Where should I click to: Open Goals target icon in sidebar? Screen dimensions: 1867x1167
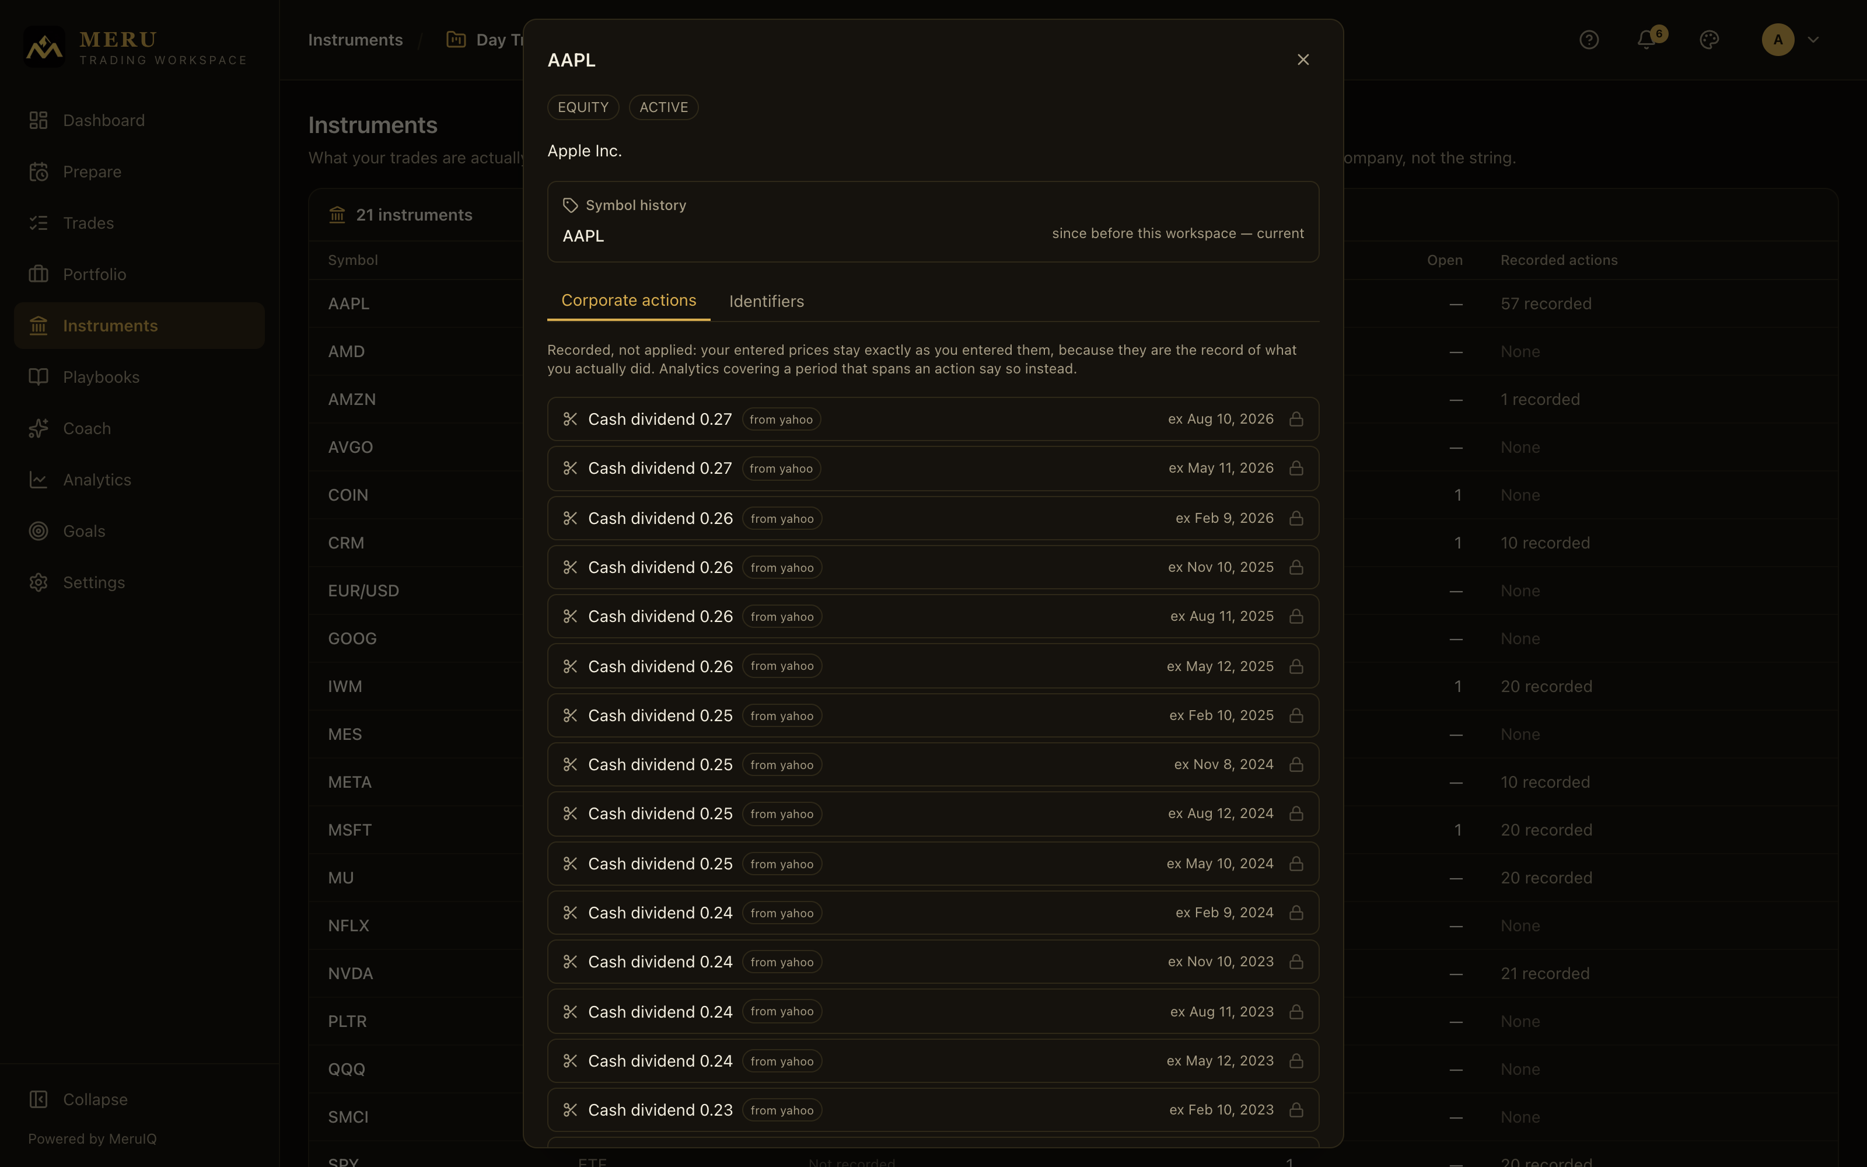(x=39, y=531)
